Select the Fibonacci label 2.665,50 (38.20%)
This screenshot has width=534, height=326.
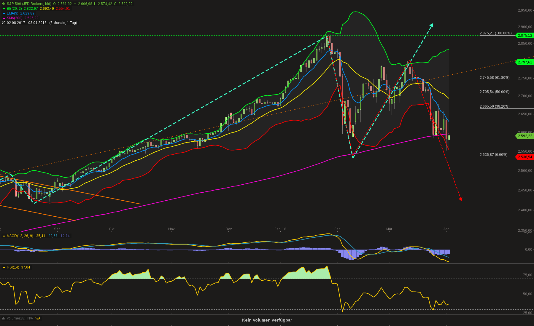[x=495, y=106]
